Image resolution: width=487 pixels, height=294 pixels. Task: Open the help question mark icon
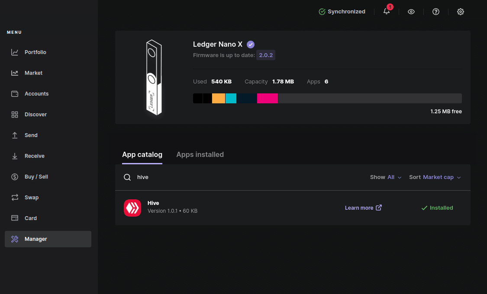tap(436, 12)
